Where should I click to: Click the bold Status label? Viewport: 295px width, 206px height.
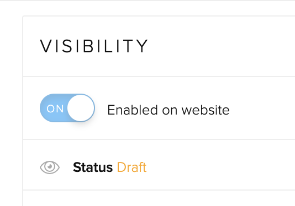pyautogui.click(x=93, y=167)
